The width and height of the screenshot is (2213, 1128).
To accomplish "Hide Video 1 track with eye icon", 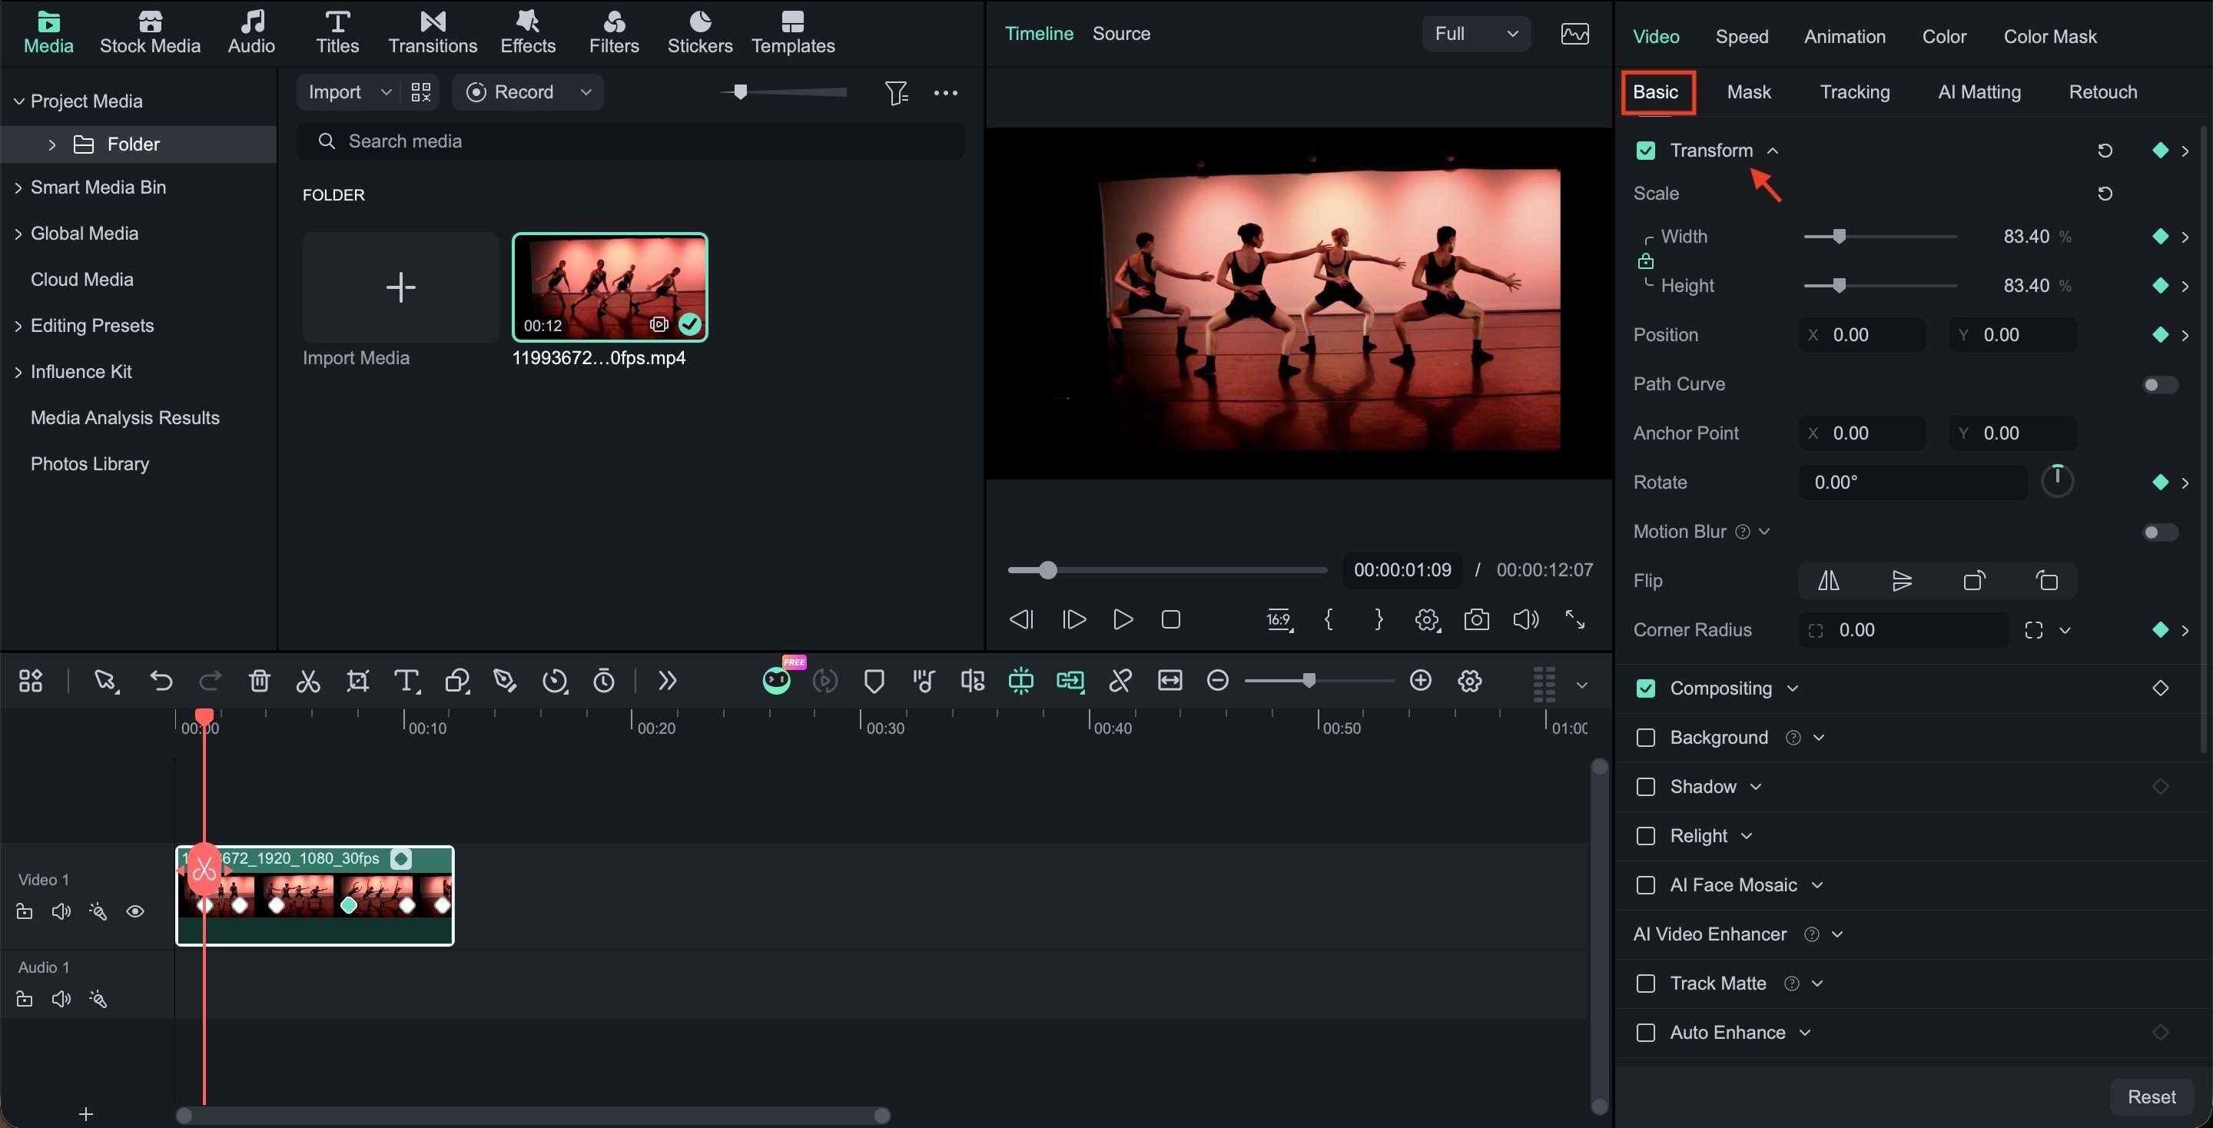I will (x=135, y=911).
